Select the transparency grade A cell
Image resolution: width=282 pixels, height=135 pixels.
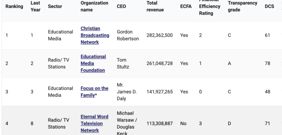click(229, 63)
